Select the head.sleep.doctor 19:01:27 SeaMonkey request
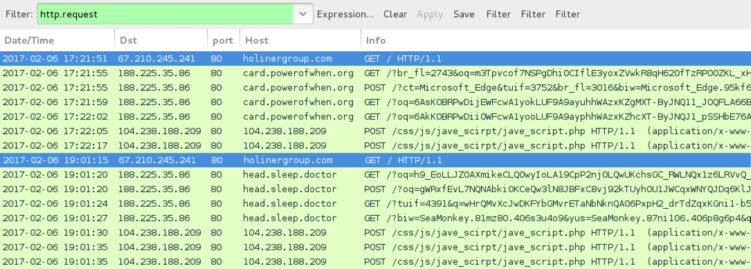The width and height of the screenshot is (751, 269). coord(375,219)
